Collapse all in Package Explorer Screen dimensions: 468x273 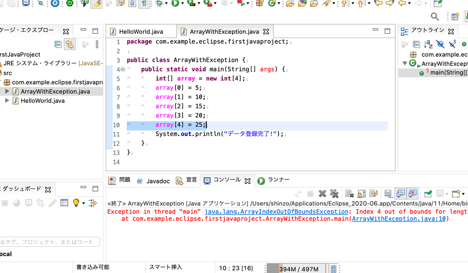click(58, 44)
